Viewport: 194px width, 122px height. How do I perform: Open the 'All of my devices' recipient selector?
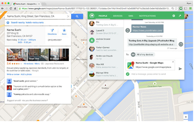(143, 55)
